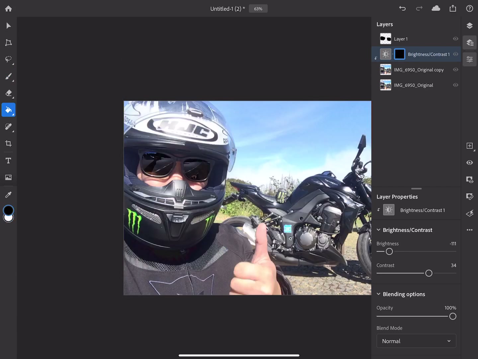The image size is (478, 359).
Task: Open the adjustment clipping options icon
Action: pos(469,196)
